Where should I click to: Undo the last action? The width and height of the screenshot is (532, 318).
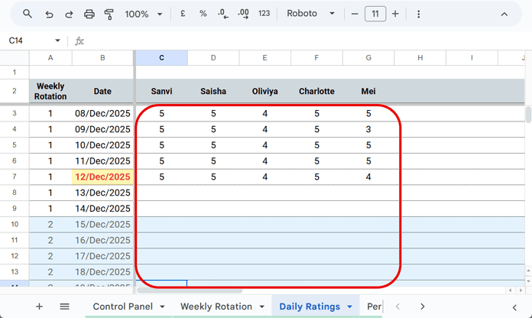(49, 14)
